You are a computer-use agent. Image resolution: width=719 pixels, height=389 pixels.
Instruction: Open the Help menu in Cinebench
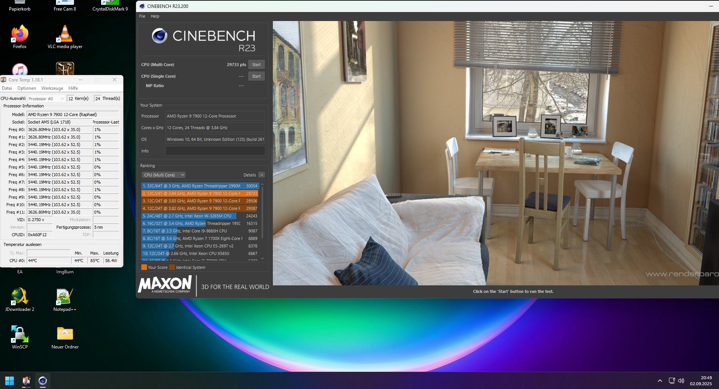155,16
